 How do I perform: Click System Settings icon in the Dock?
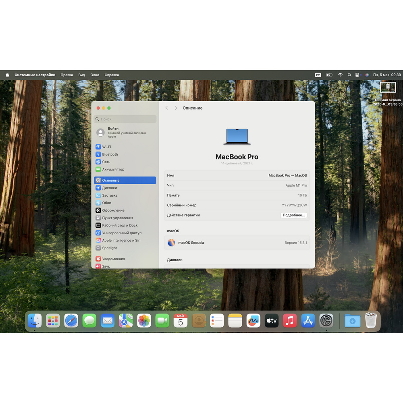tap(326, 320)
